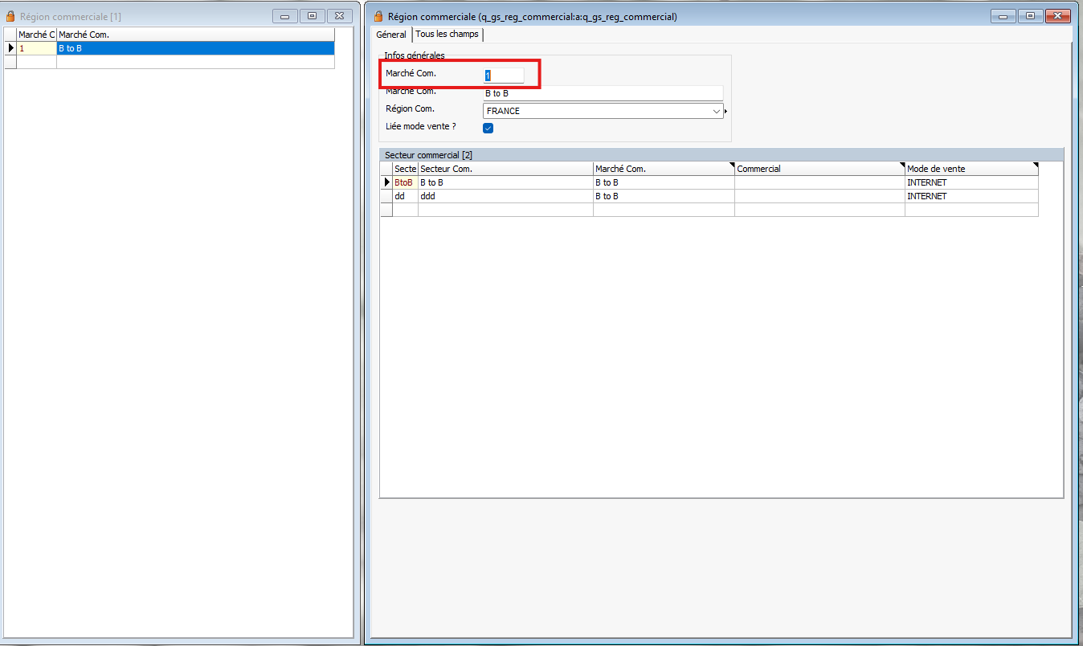Image resolution: width=1083 pixels, height=646 pixels.
Task: Click the row pointer arrow in the left list grid
Action: 10,48
